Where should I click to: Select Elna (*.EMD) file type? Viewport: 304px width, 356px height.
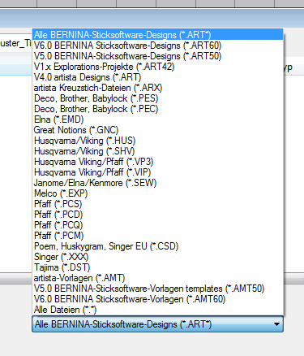[x=158, y=119]
